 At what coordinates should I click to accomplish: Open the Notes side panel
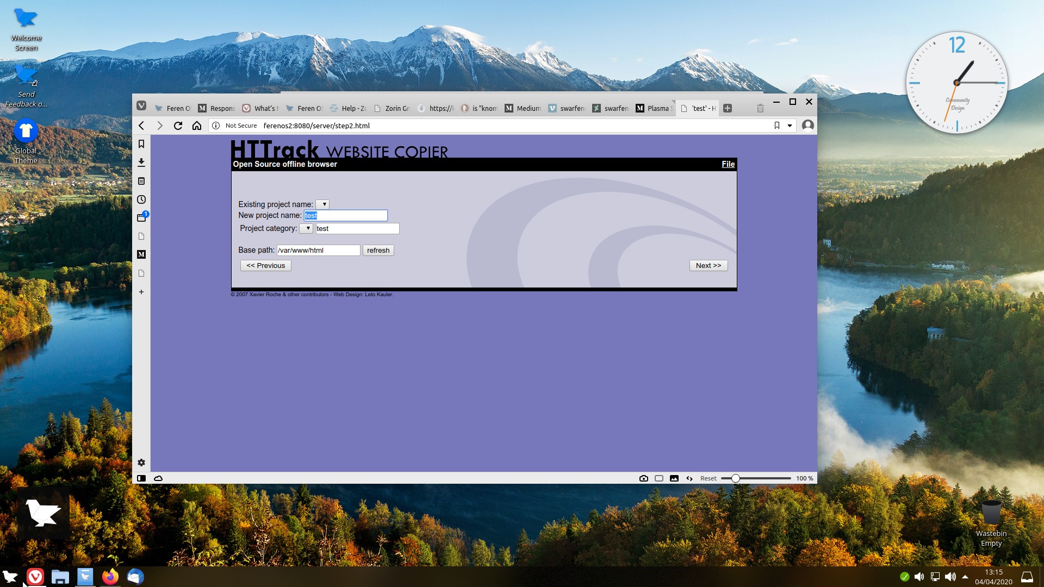pyautogui.click(x=141, y=181)
